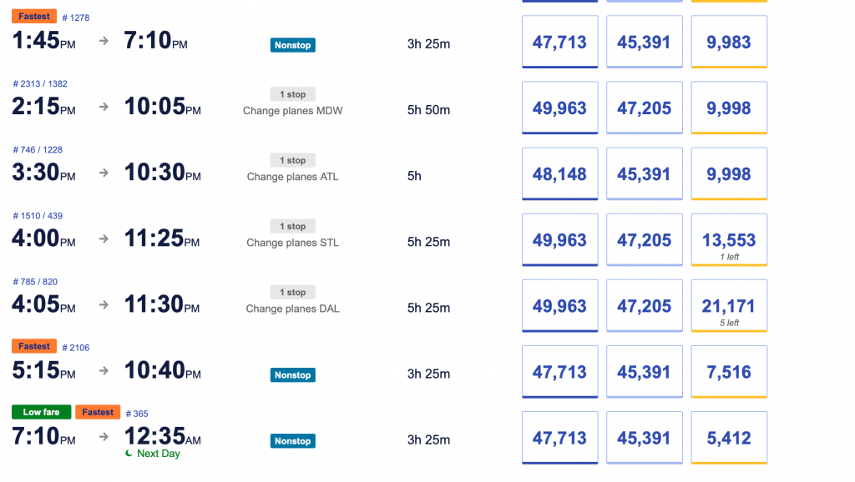Image resolution: width=855 pixels, height=482 pixels.
Task: Select 47,713 points fare for 1:45PM flight
Action: point(559,42)
